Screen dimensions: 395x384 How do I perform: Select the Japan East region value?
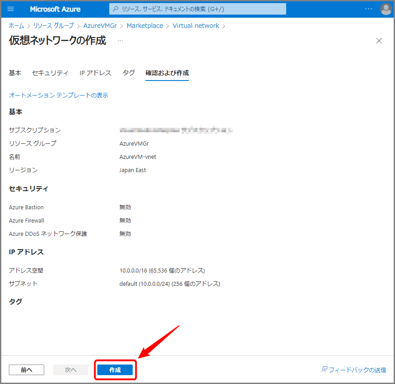tap(133, 170)
